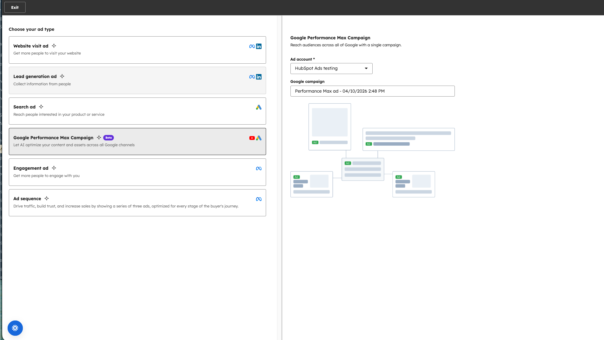Click the Google campaign name field

pyautogui.click(x=372, y=91)
